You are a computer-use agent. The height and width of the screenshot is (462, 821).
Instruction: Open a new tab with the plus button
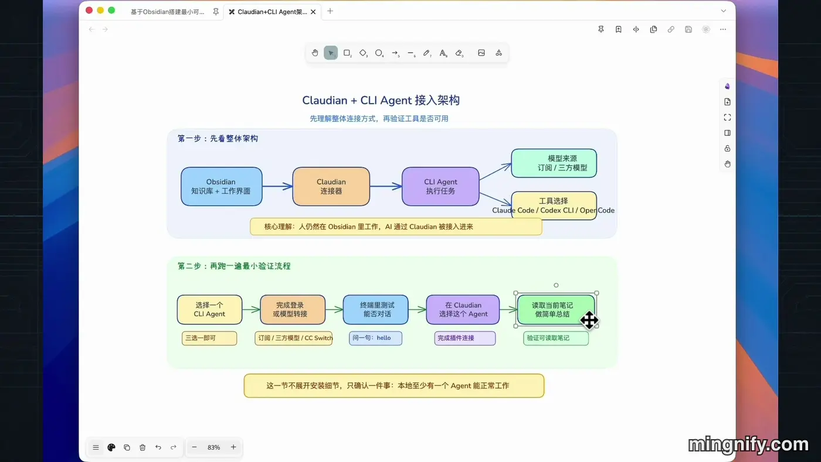[330, 11]
